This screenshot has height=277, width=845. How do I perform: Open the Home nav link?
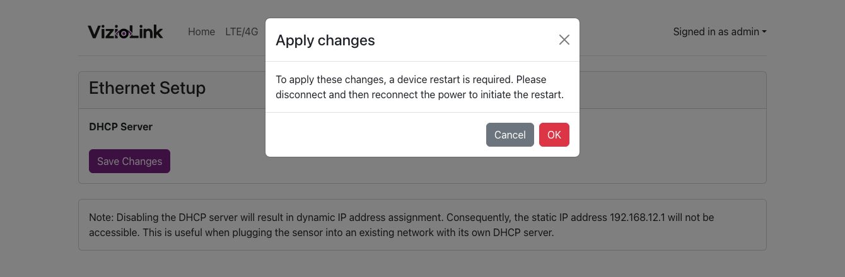(x=201, y=31)
